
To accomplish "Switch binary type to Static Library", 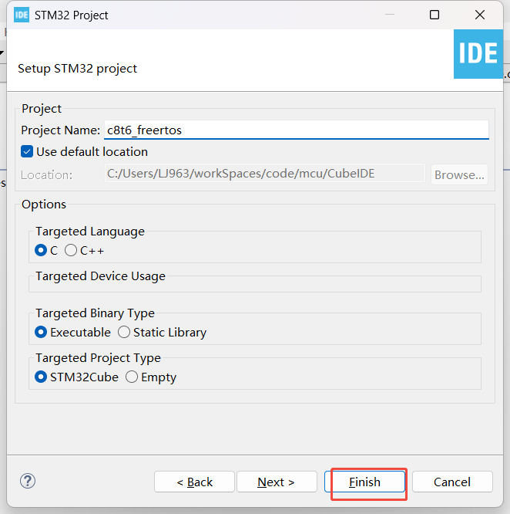I will tap(124, 333).
